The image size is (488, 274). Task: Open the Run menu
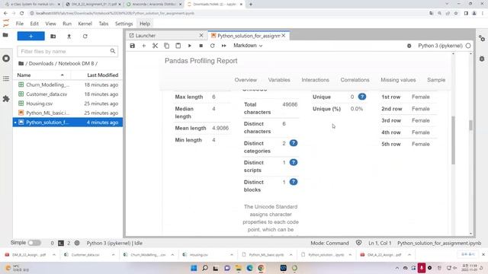coord(67,24)
